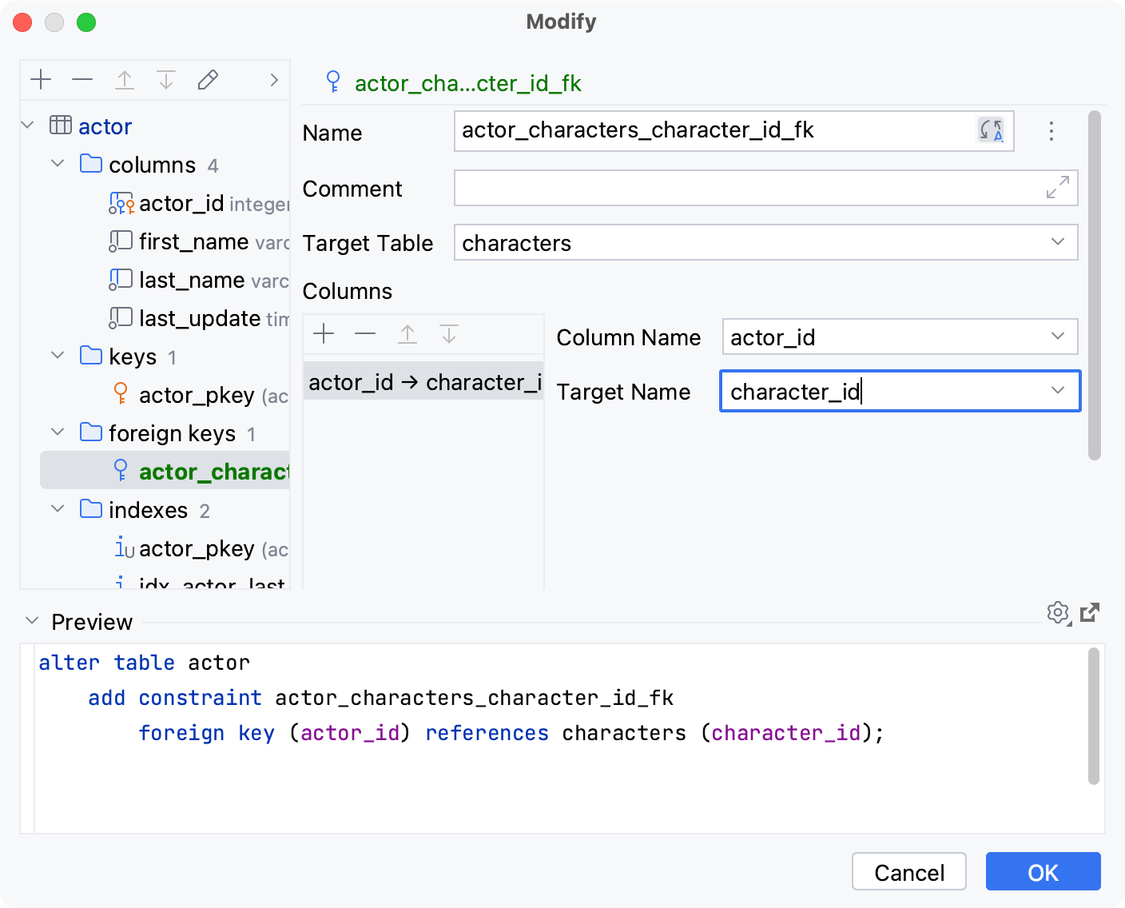Close the Modify dialog with red button

pyautogui.click(x=22, y=22)
